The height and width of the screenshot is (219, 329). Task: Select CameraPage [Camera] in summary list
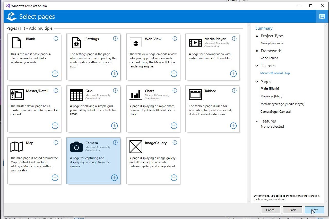tap(275, 112)
